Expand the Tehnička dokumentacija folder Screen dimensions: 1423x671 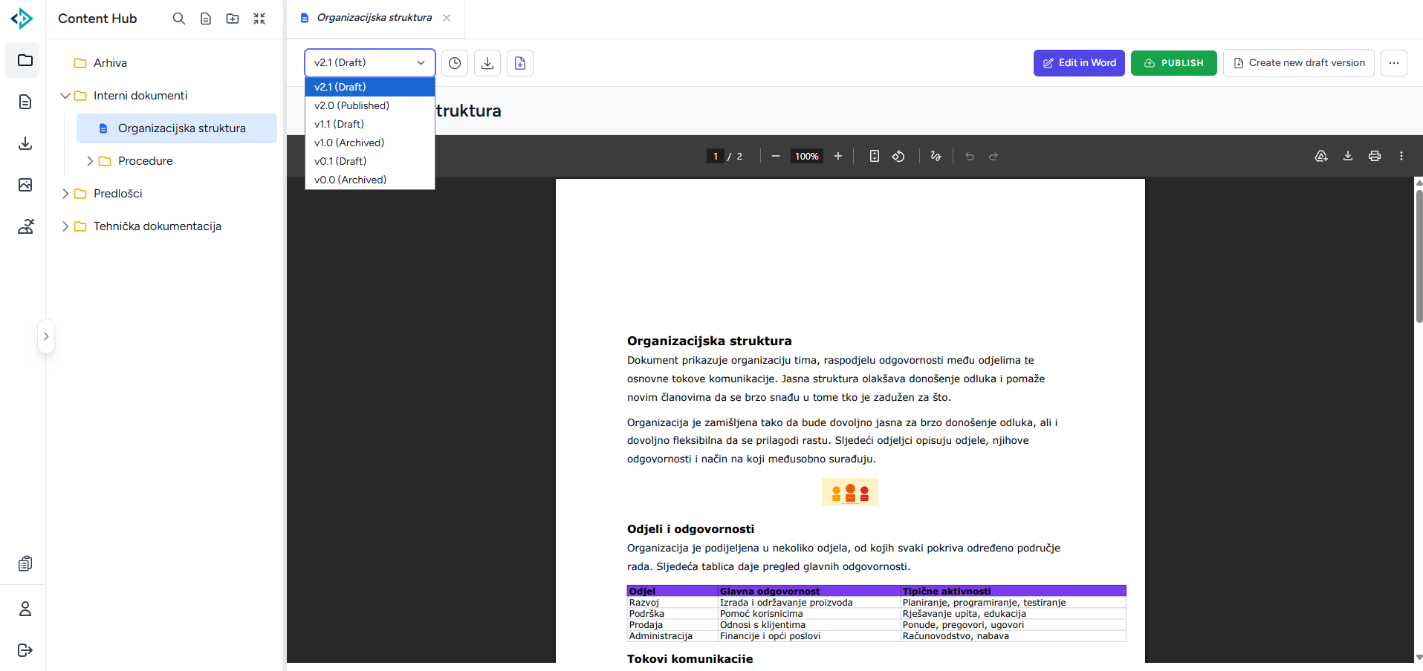[65, 226]
